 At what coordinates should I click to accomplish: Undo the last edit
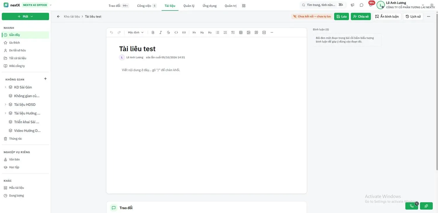click(x=111, y=32)
